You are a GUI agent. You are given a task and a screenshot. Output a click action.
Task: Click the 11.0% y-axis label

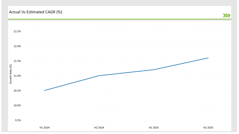(17, 76)
